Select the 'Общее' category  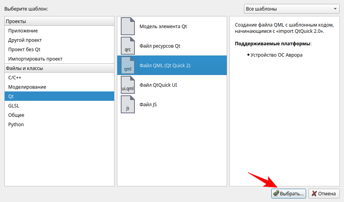click(16, 115)
